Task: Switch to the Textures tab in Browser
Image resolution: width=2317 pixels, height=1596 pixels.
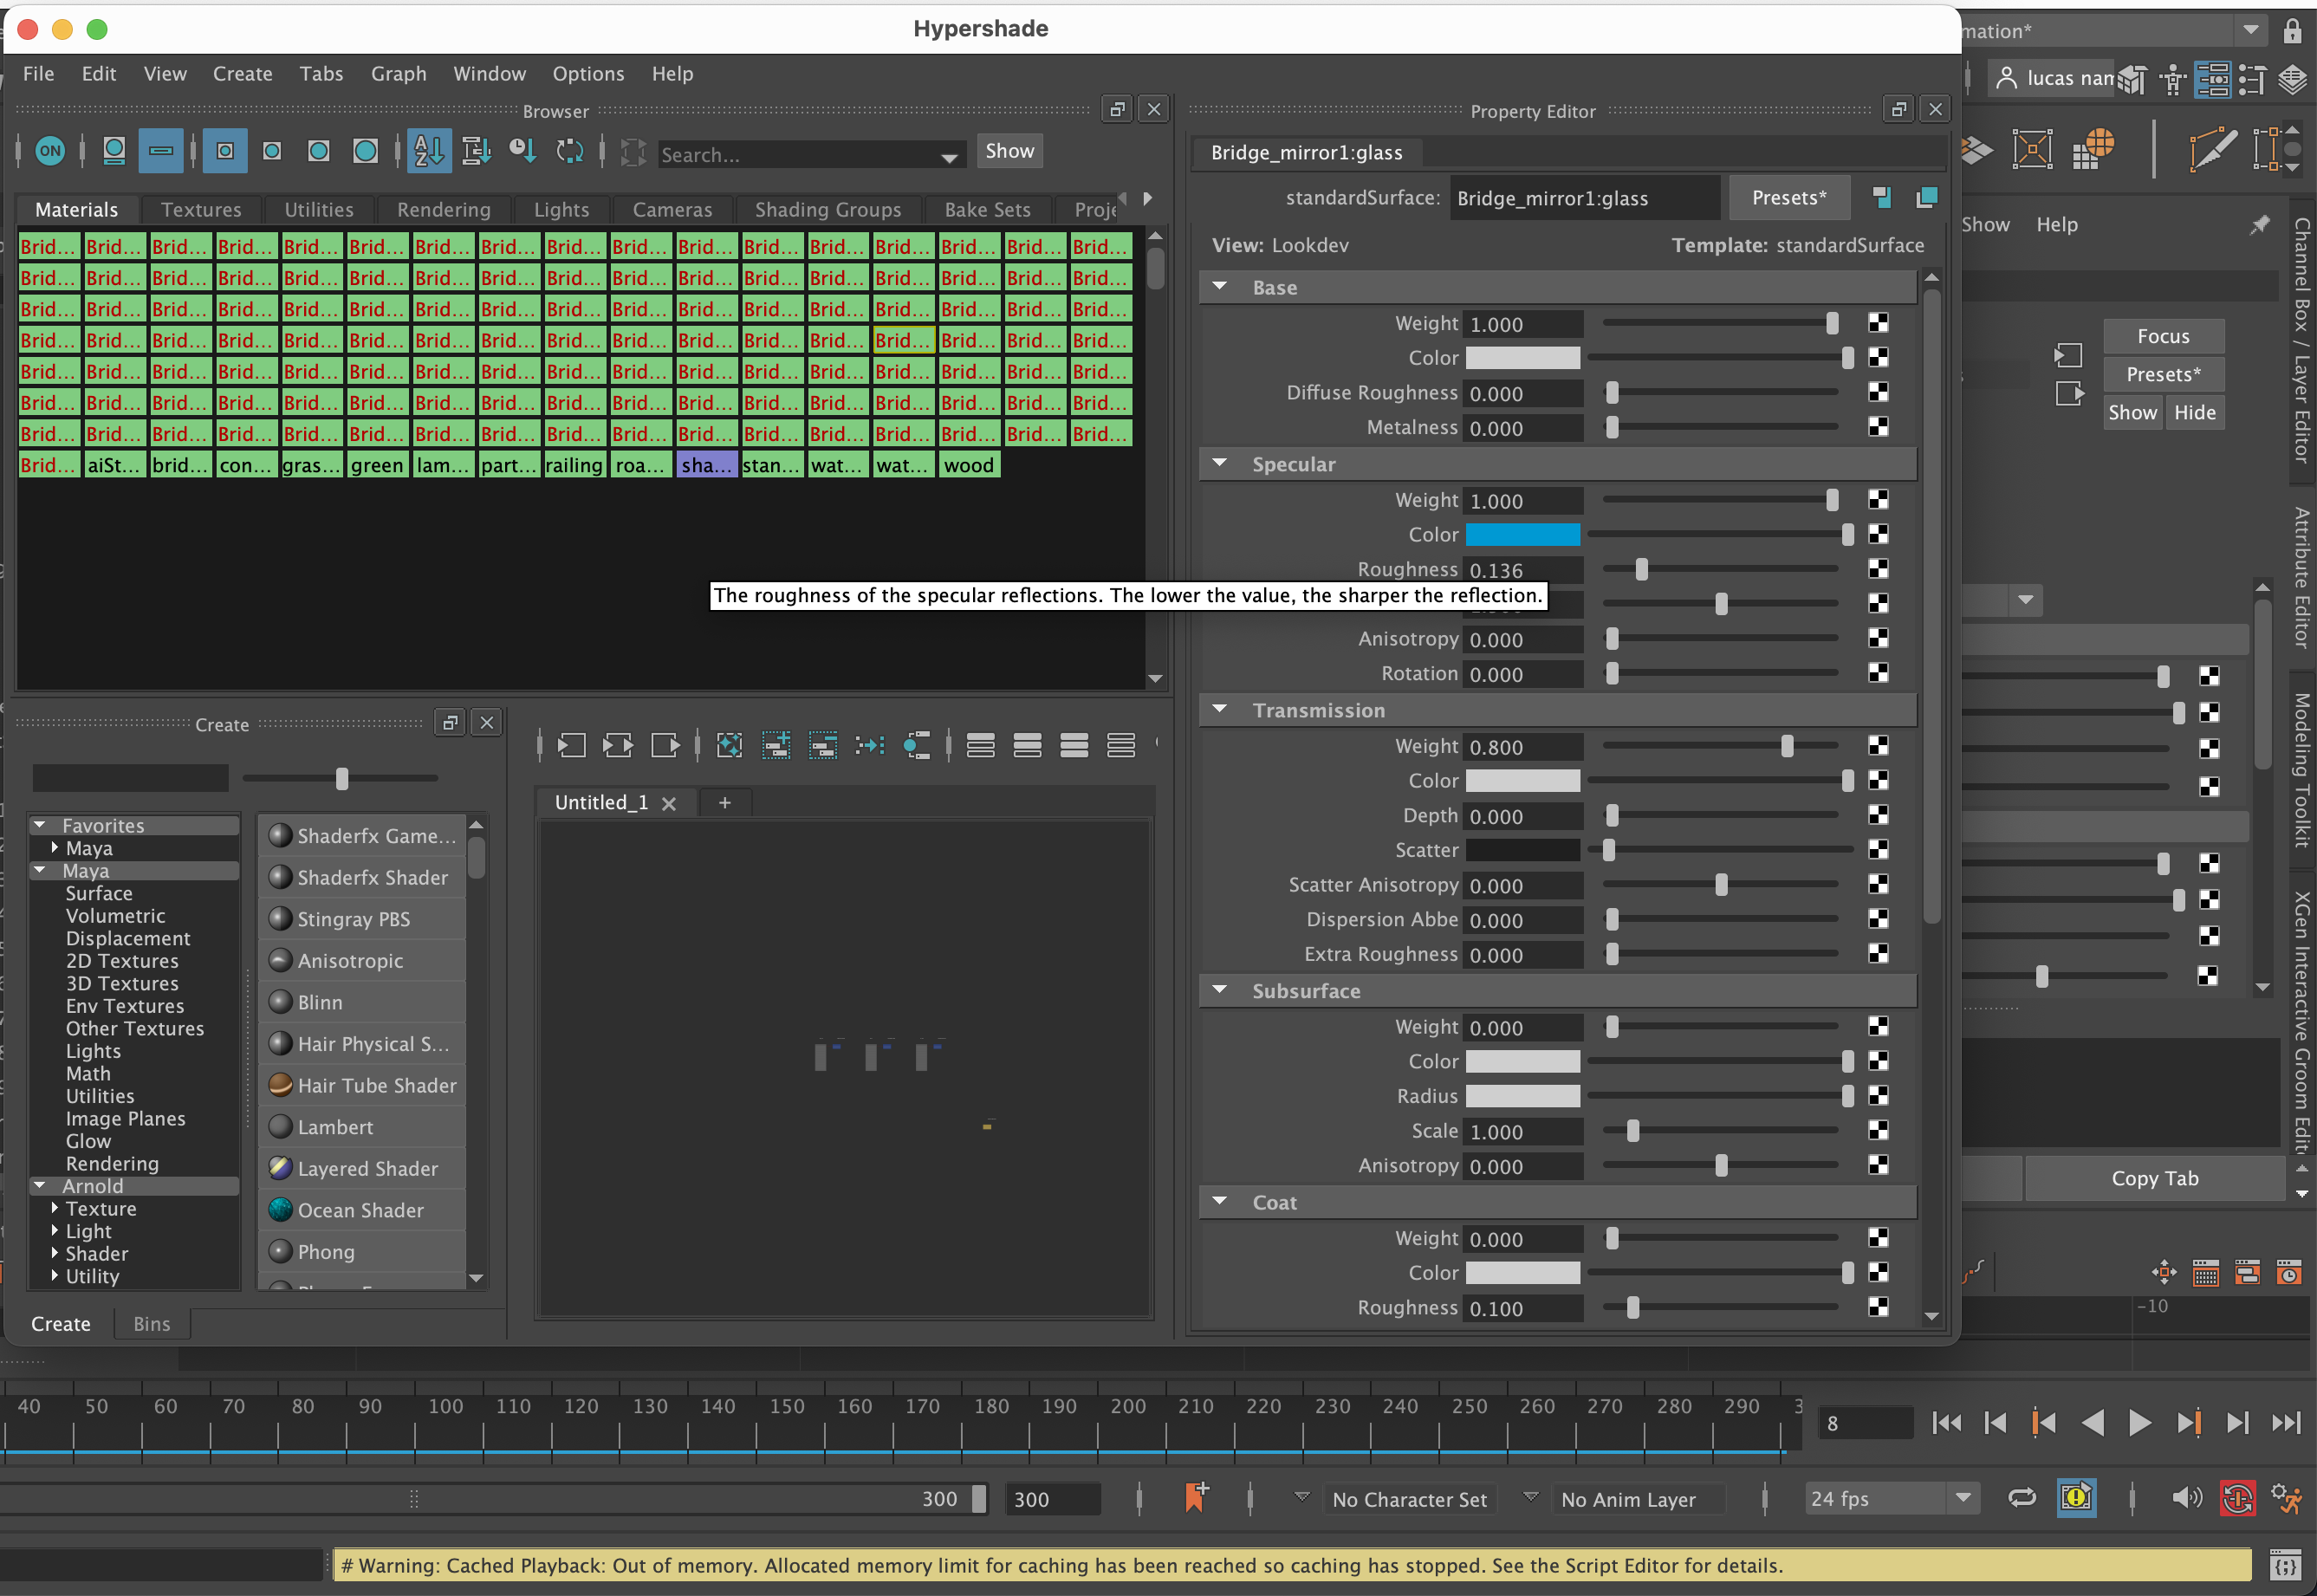Action: (x=201, y=209)
